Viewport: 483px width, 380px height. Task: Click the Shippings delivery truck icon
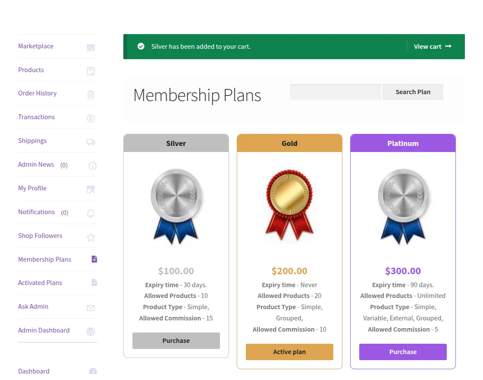click(91, 141)
